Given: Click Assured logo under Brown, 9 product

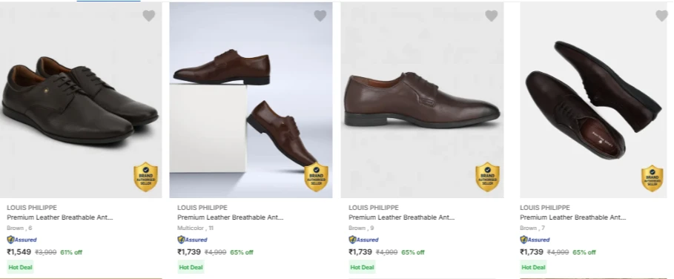Looking at the screenshot, I should (x=363, y=240).
